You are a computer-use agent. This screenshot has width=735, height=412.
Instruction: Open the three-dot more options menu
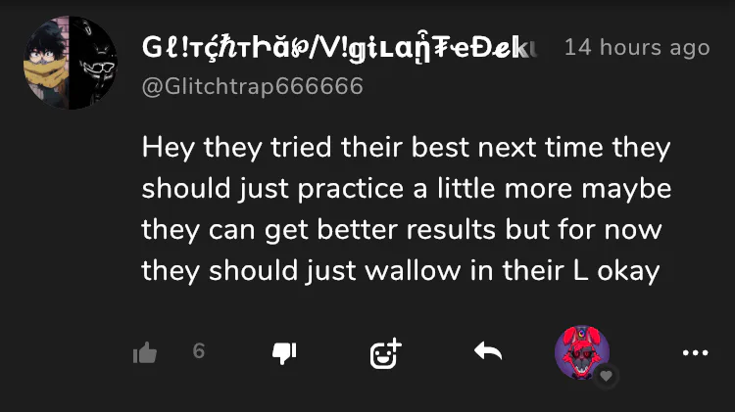[x=695, y=352]
